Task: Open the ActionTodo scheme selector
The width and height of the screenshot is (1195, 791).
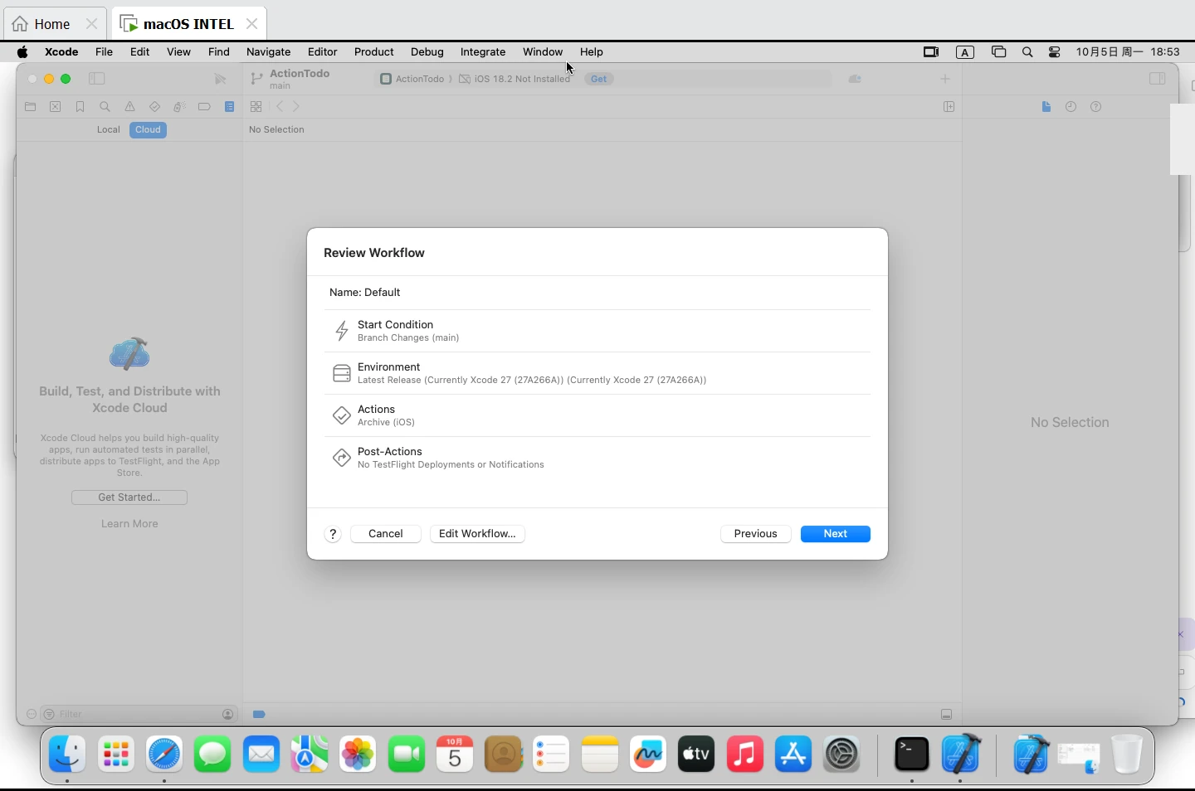Action: pyautogui.click(x=412, y=80)
